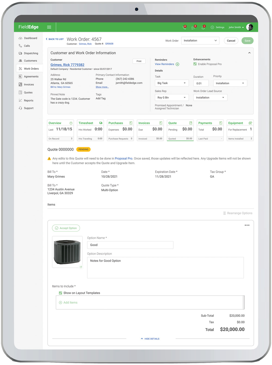Open the three-dot menu on the Good option

point(247,225)
